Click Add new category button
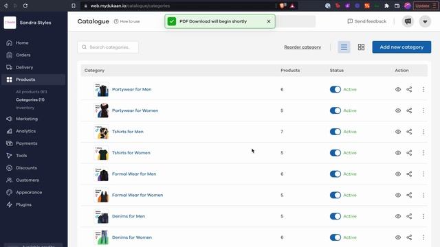Image resolution: width=440 pixels, height=247 pixels. click(401, 47)
